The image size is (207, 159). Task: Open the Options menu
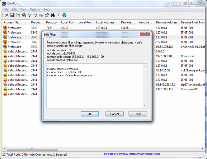click(x=35, y=10)
